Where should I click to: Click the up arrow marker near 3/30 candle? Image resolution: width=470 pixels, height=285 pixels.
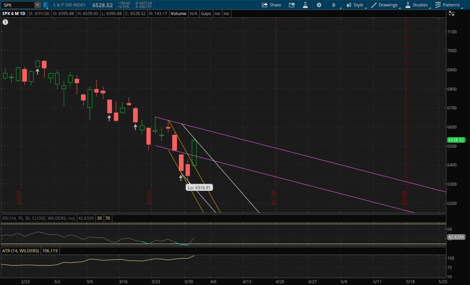pyautogui.click(x=181, y=178)
